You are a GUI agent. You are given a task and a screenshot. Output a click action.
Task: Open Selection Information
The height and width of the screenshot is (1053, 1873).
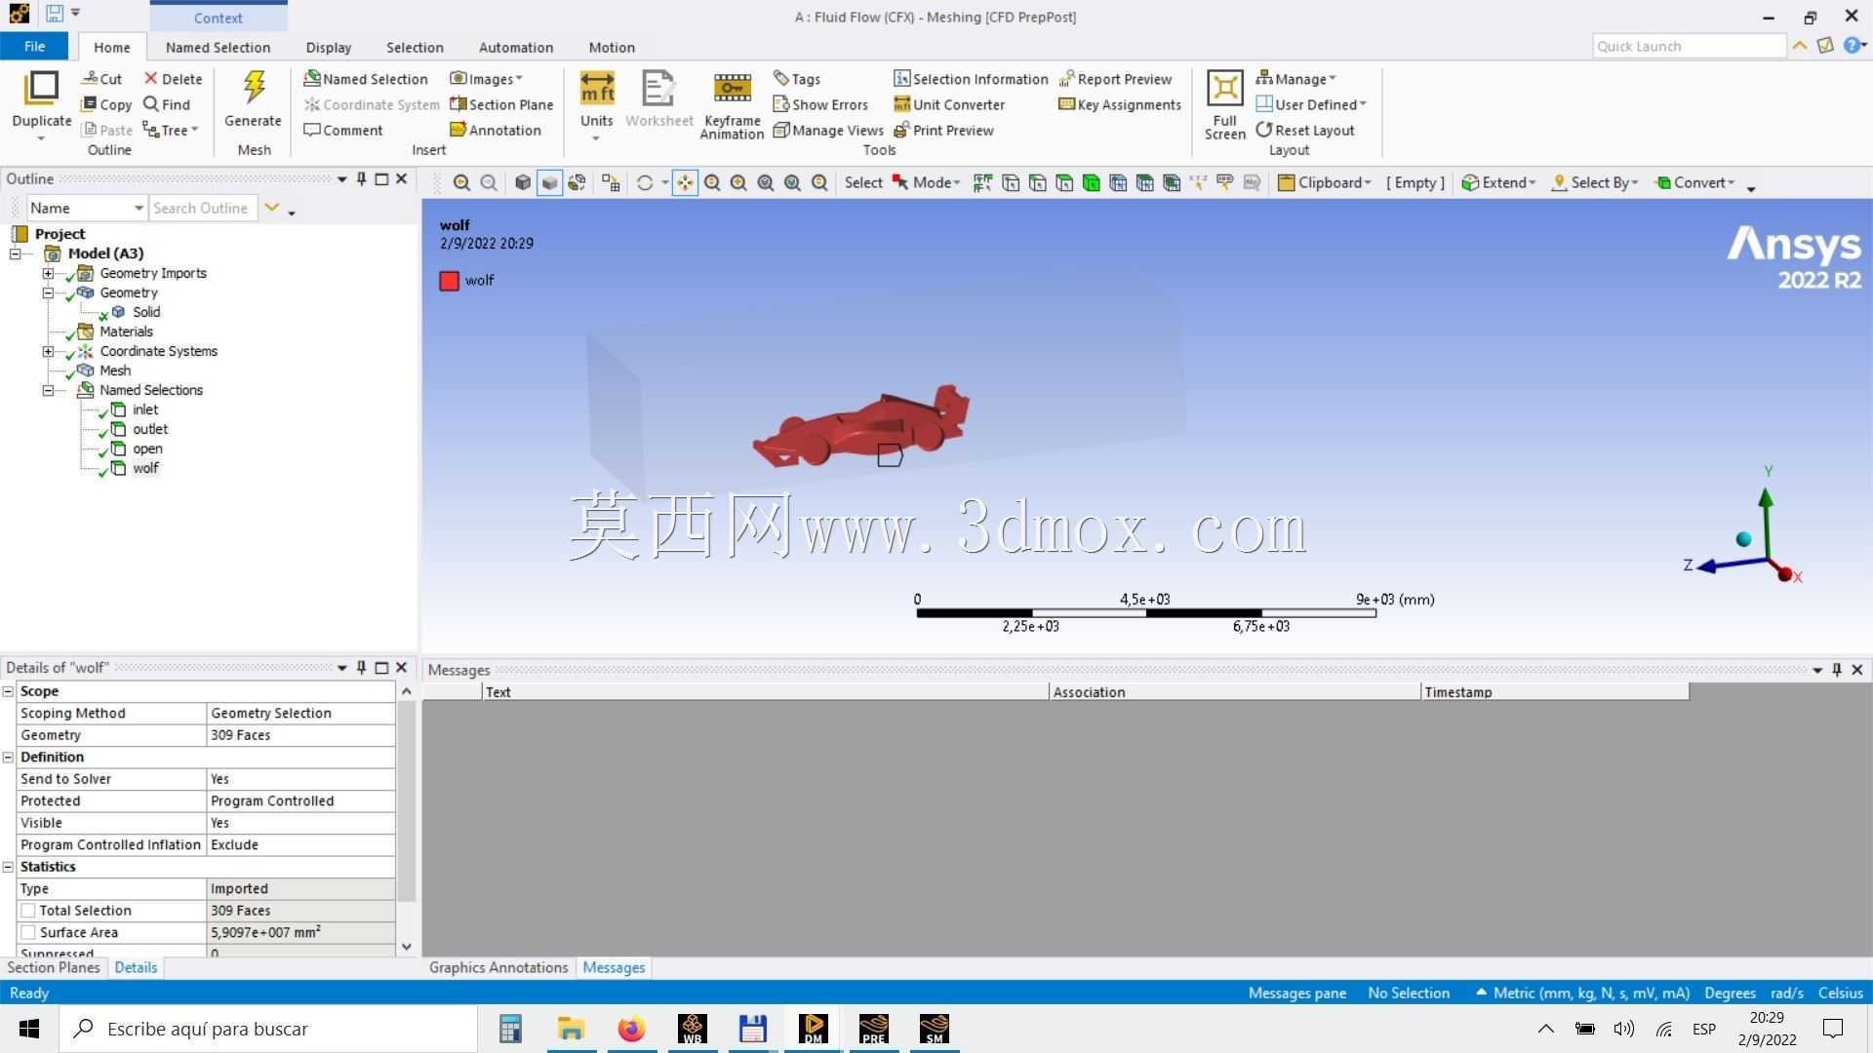click(x=971, y=79)
